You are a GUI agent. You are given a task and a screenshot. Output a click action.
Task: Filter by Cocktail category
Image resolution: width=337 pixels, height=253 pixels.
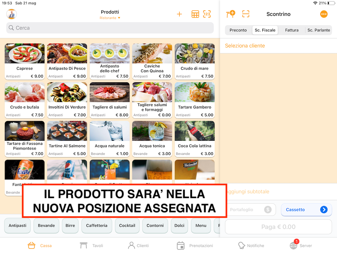click(x=127, y=225)
